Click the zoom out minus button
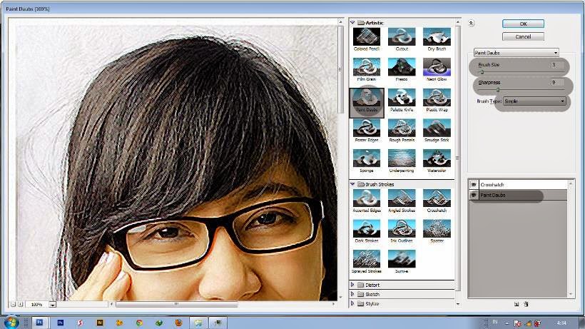Viewport: 585px width, 329px height. point(13,305)
